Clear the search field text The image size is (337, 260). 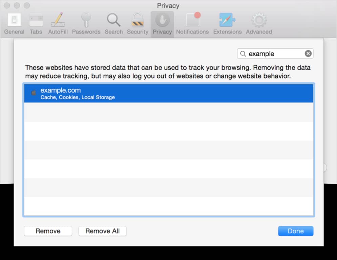[308, 53]
